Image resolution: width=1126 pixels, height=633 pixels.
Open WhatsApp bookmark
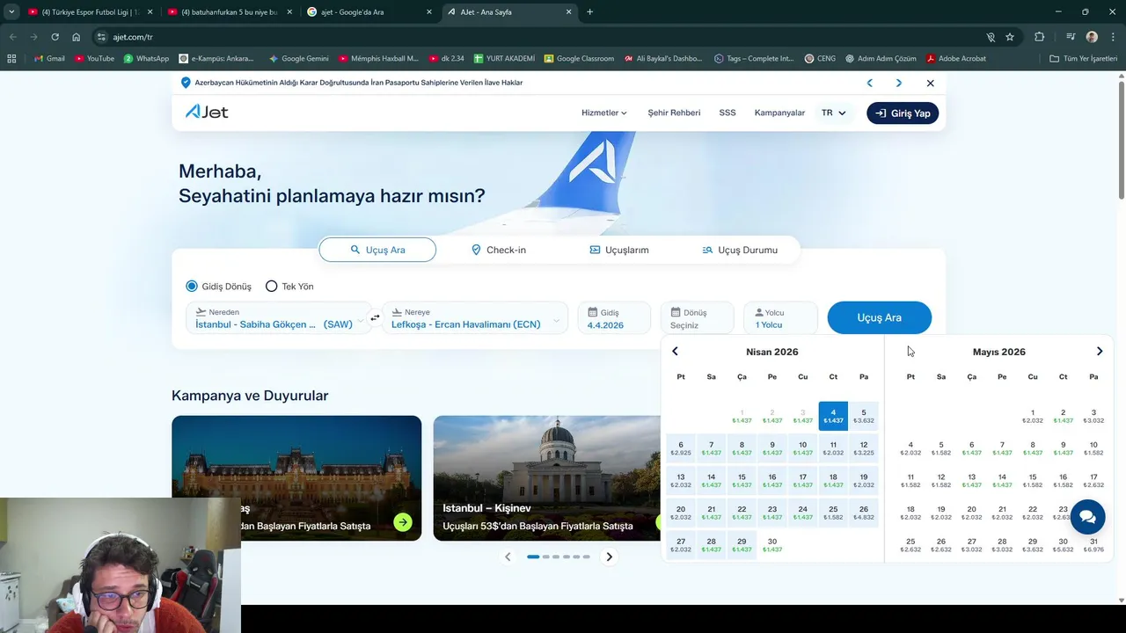146,59
